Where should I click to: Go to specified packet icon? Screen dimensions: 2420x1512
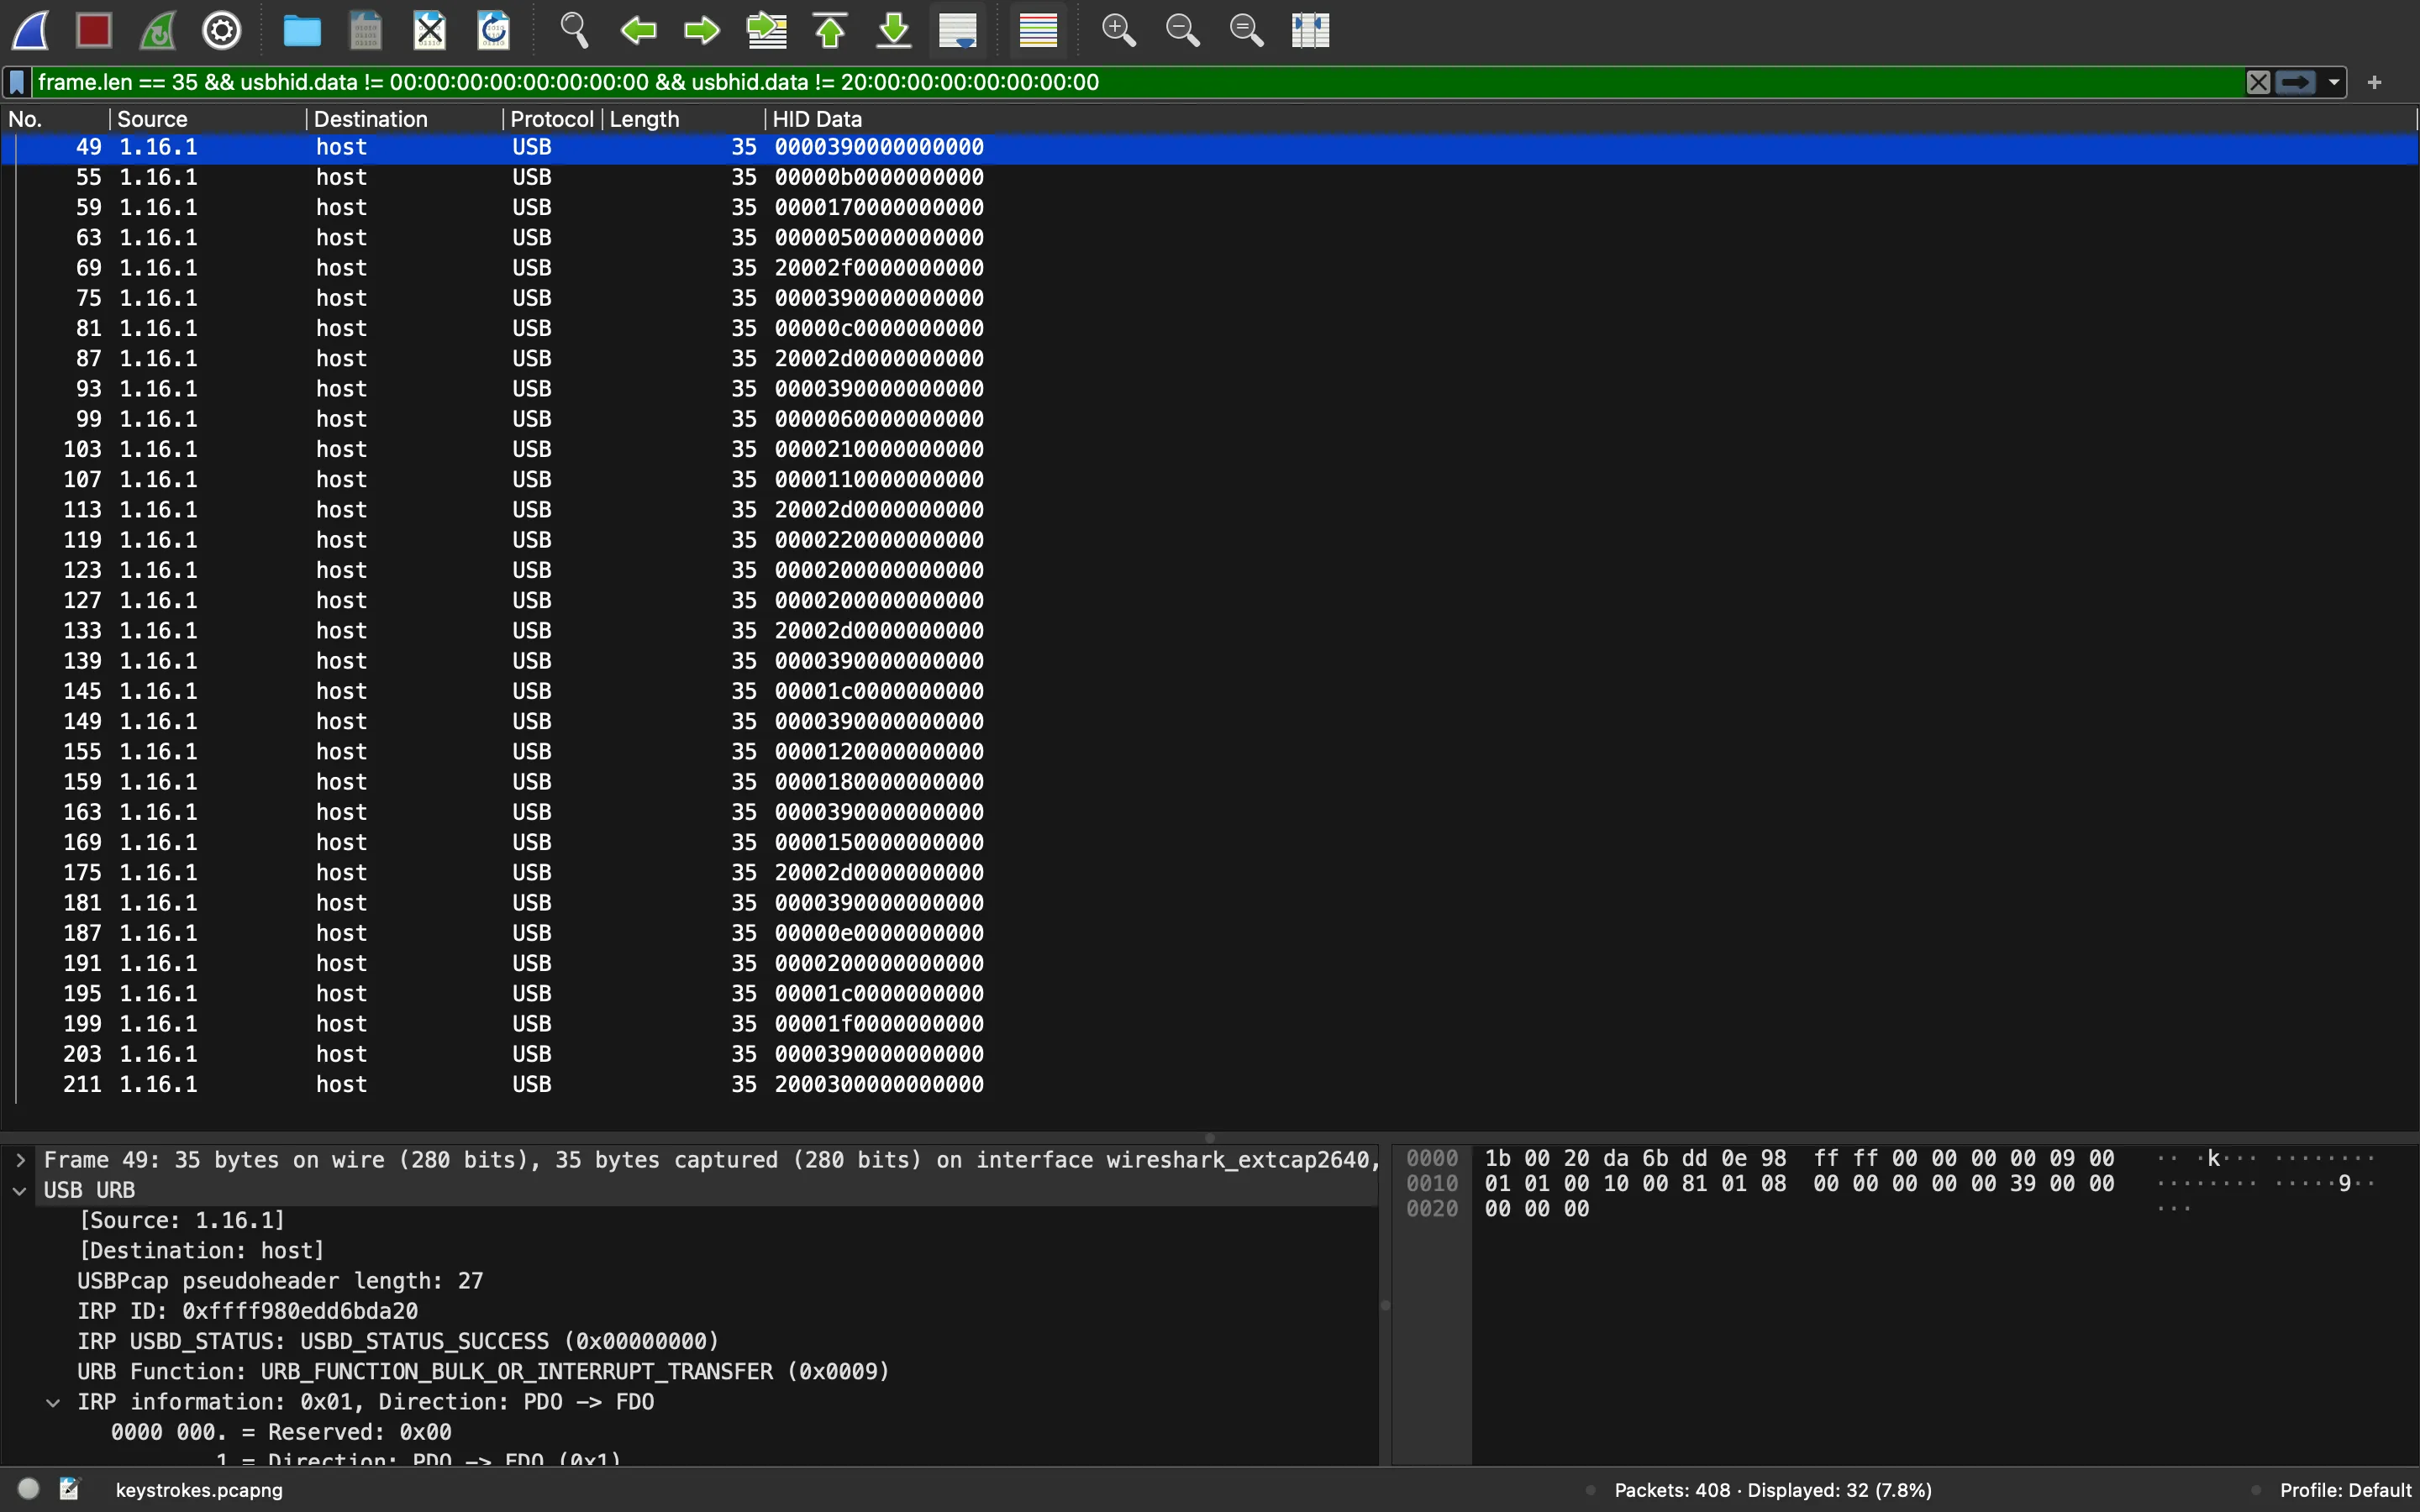767,30
